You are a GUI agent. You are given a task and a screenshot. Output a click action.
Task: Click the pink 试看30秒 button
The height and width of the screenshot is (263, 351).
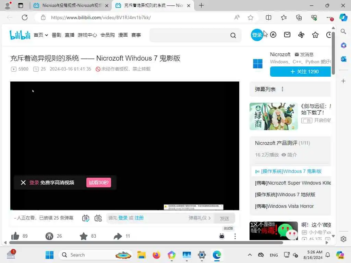(x=99, y=183)
